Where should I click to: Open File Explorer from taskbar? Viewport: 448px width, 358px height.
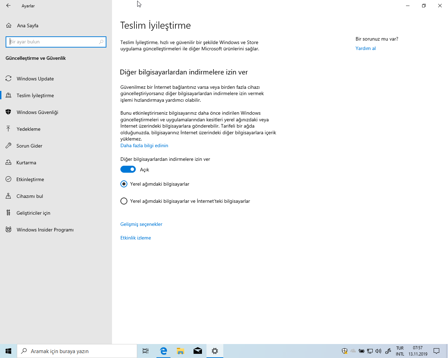181,351
